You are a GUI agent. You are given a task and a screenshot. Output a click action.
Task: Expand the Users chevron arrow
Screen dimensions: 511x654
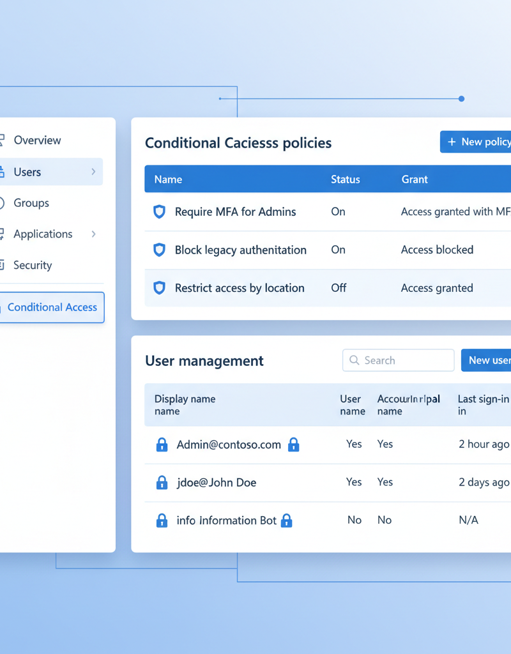[x=93, y=171]
